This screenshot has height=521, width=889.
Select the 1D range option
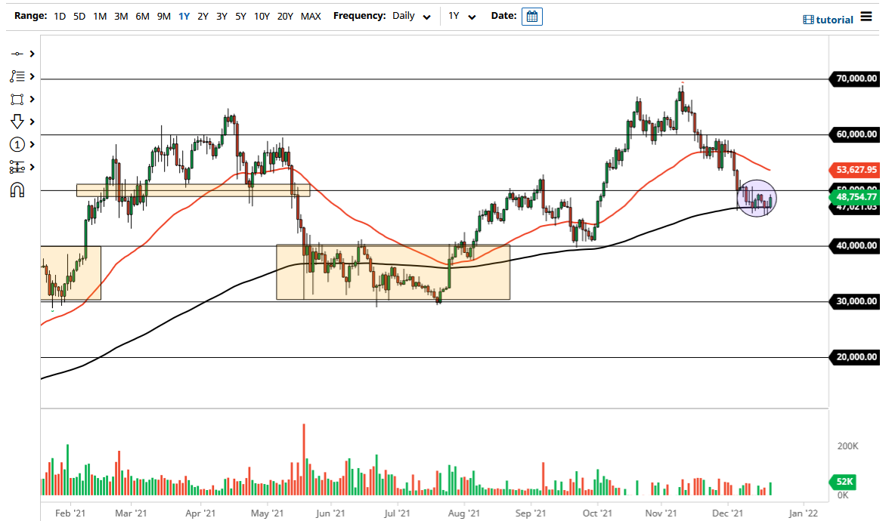(59, 15)
